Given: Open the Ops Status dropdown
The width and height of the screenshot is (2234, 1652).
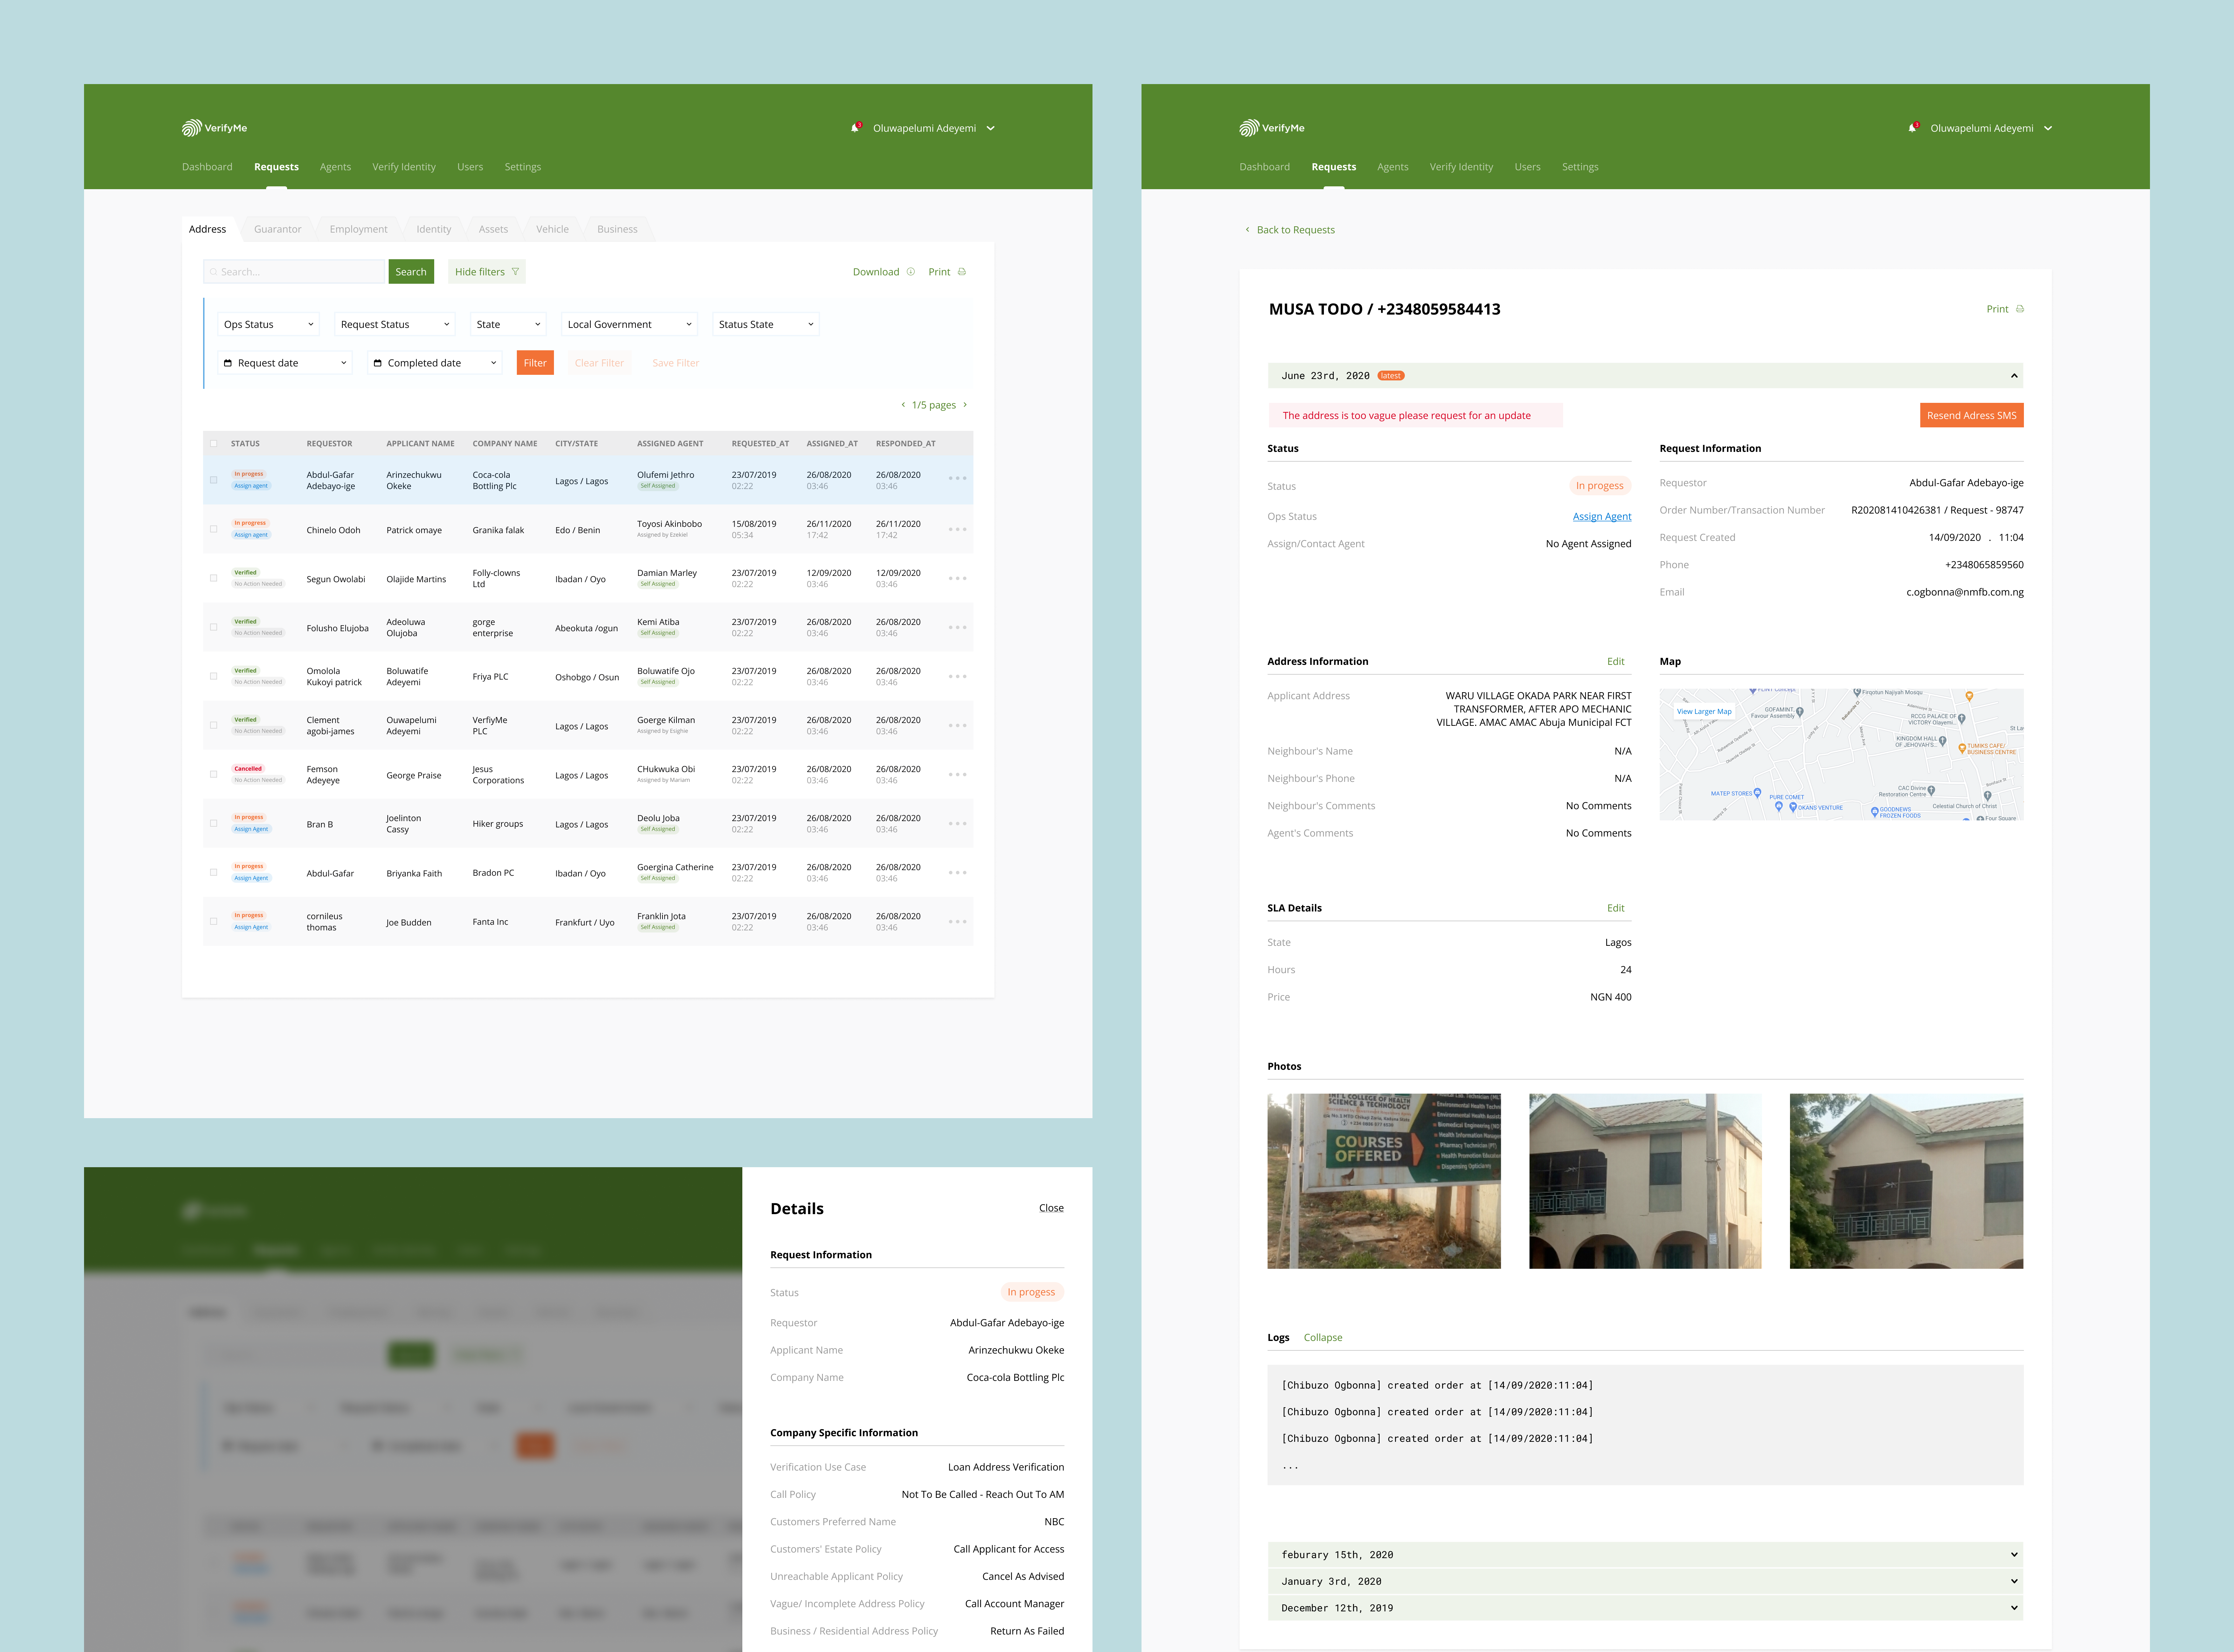Looking at the screenshot, I should click(268, 324).
